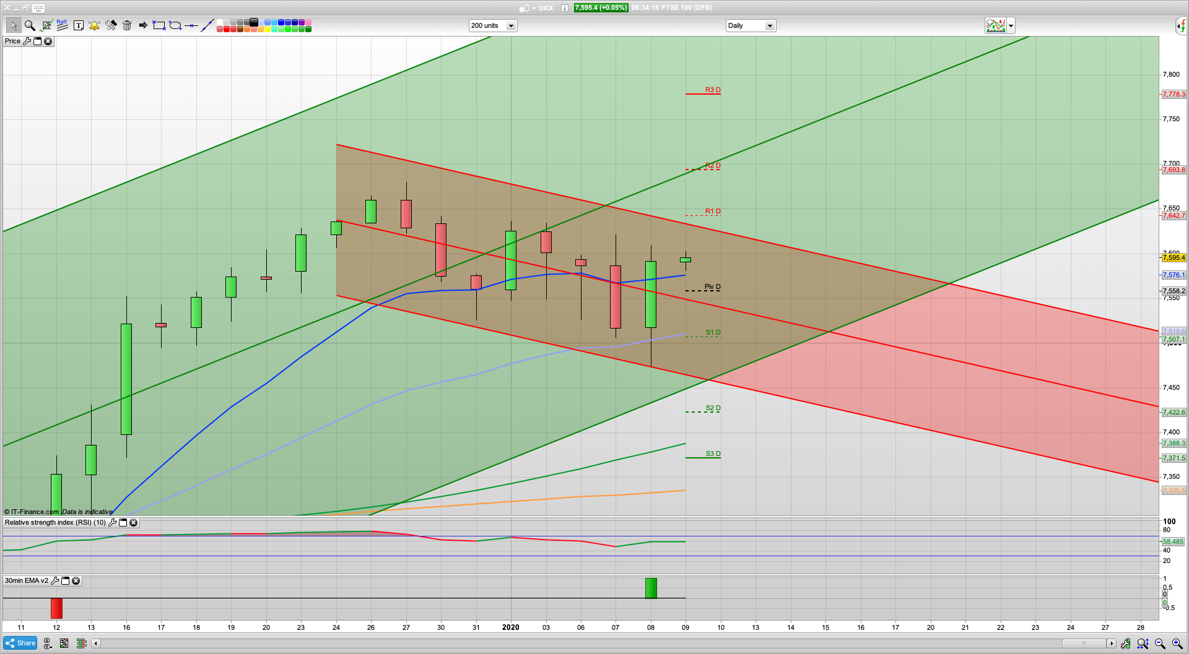Viewport: 1189px width, 654px height.
Task: Open chart candlestick settings wrench icon
Action: 1125,643
